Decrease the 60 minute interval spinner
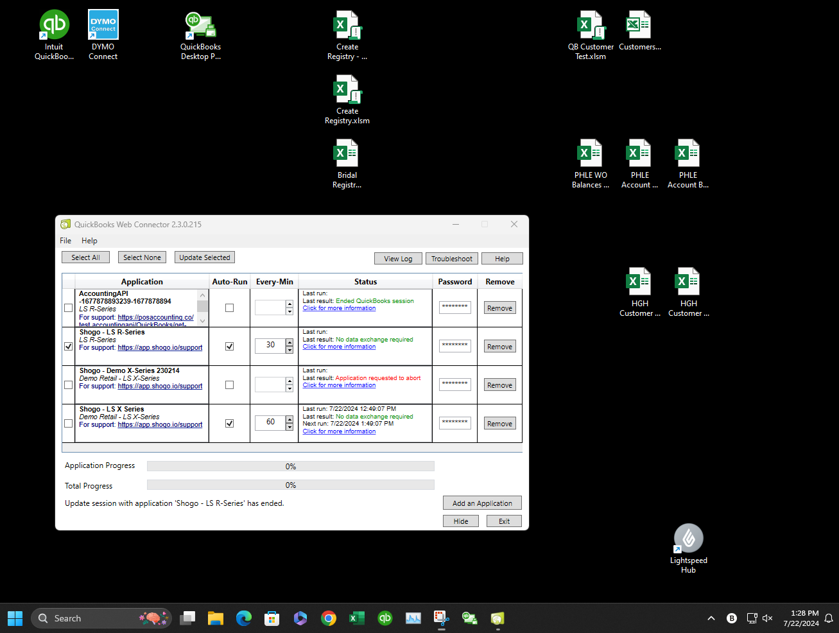Screen dimensions: 839x633 tap(290, 427)
